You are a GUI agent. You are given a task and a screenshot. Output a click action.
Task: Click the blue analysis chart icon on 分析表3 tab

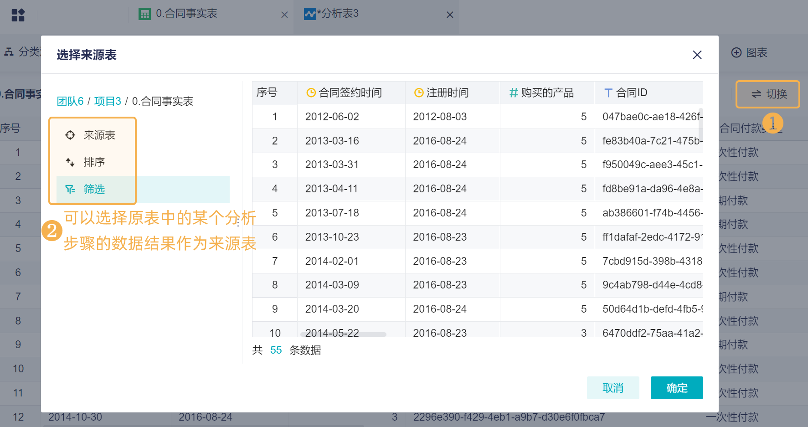pos(310,14)
